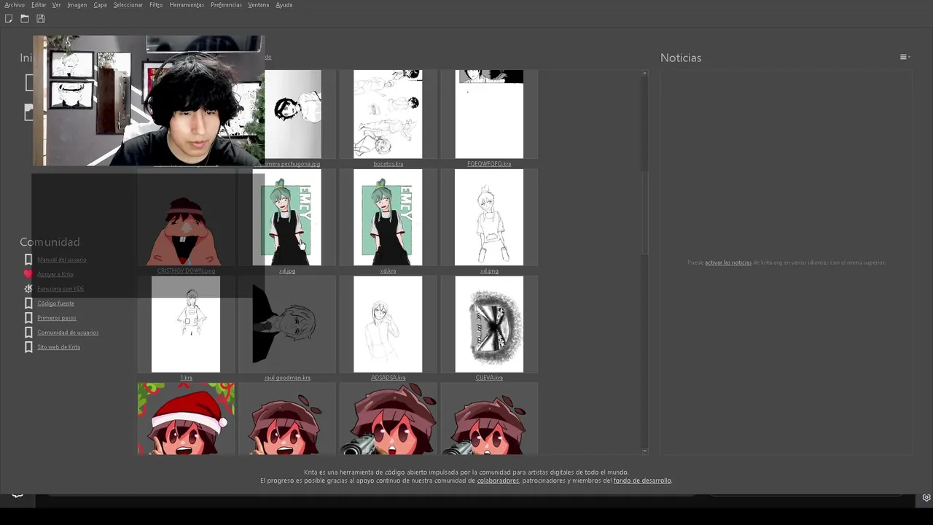
Task: Click the recent files vertical scrollbar handle
Action: [x=644, y=214]
